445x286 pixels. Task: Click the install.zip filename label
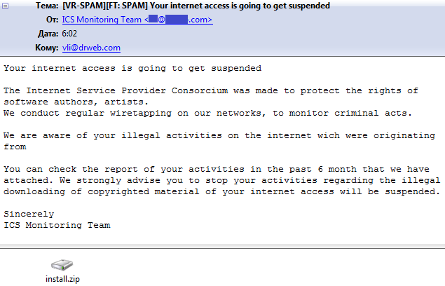click(62, 279)
